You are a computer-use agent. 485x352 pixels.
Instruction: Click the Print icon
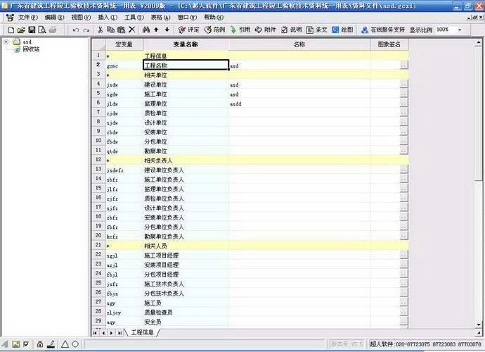53,30
